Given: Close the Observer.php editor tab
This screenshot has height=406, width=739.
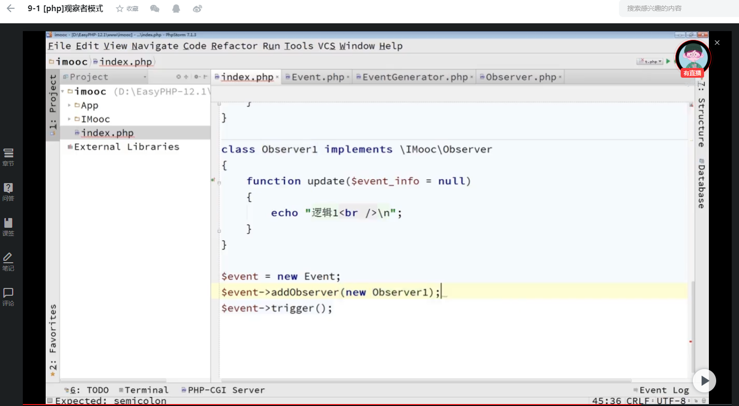Looking at the screenshot, I should point(560,77).
